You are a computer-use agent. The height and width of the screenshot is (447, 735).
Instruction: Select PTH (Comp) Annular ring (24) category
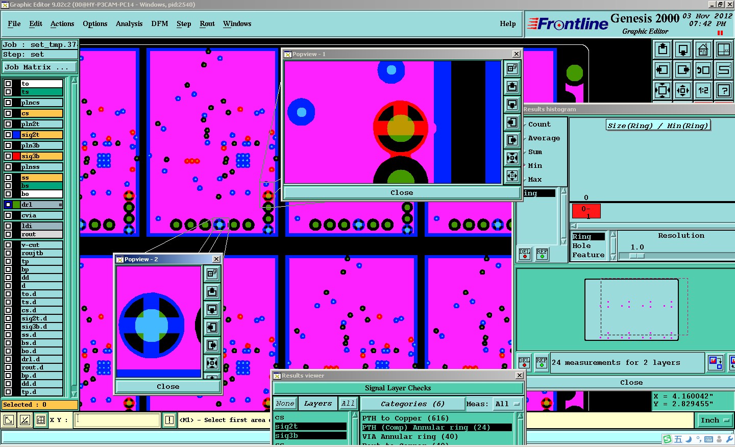click(437, 427)
